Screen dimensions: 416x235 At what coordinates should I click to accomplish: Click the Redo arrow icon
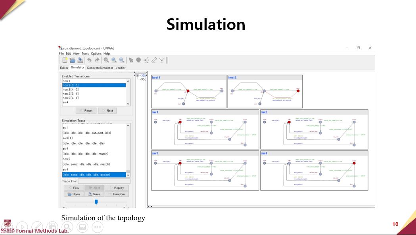click(97, 60)
